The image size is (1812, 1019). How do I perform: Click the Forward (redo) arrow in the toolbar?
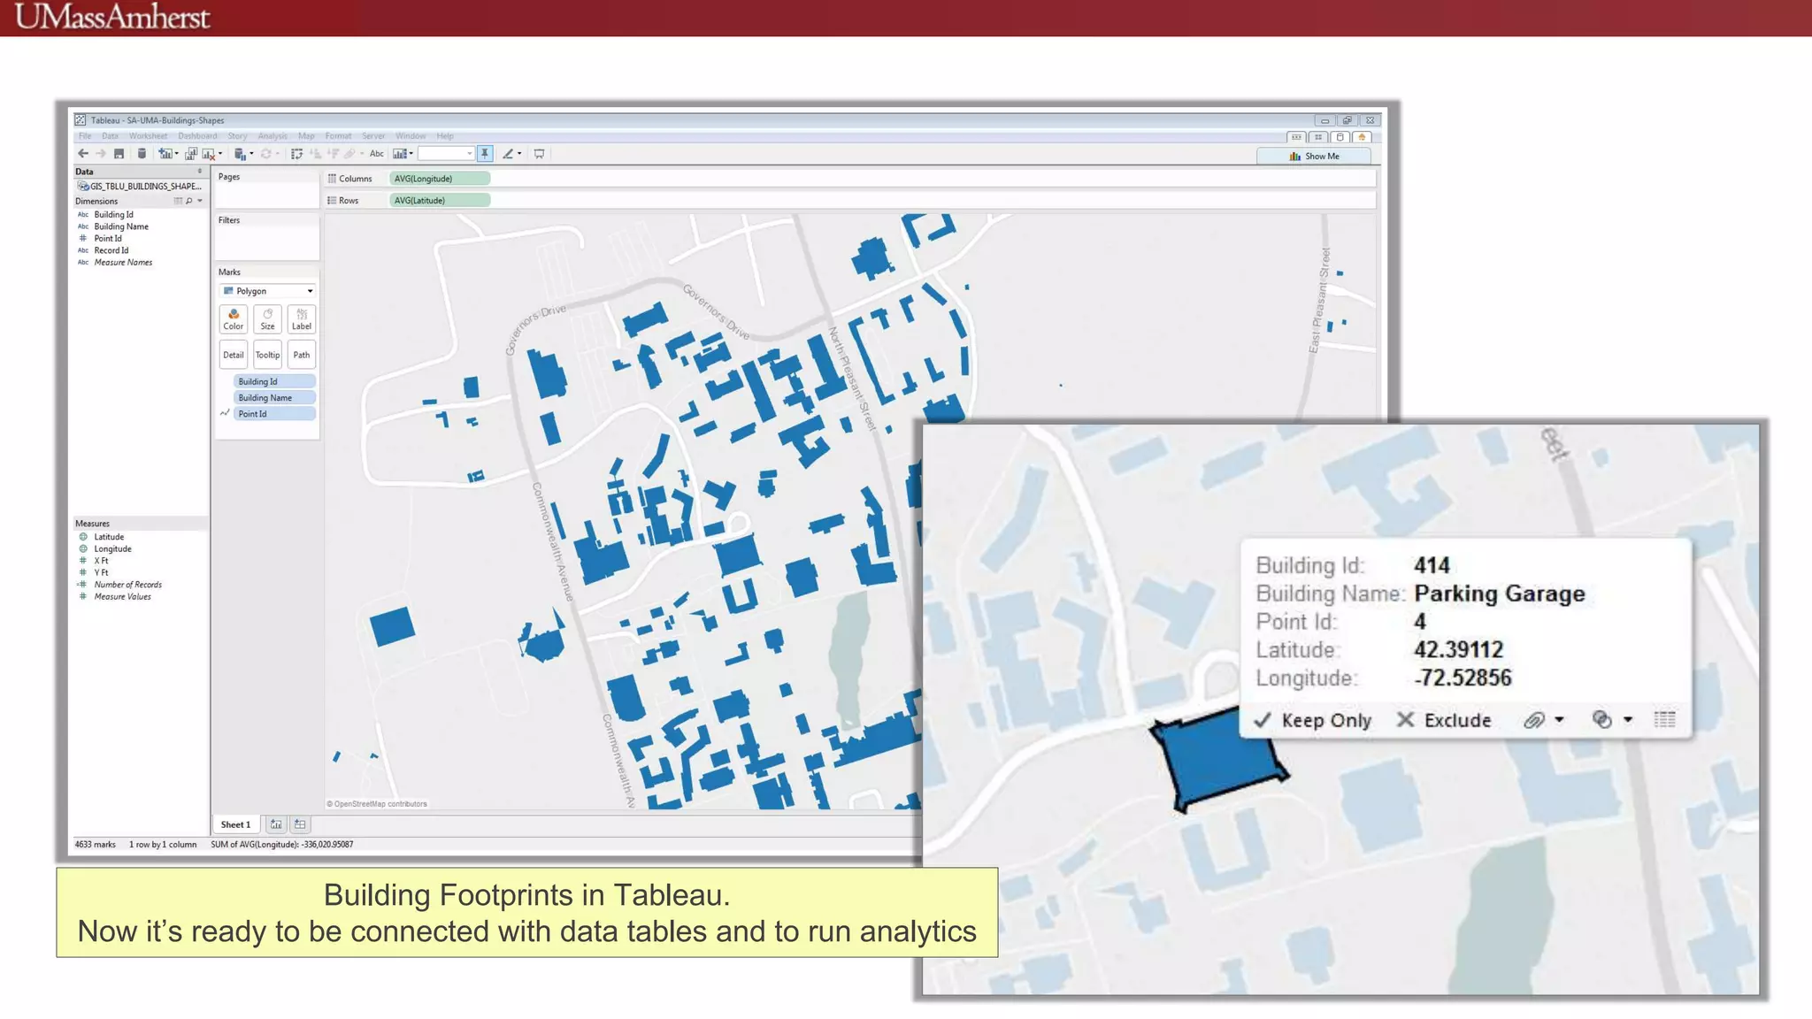pyautogui.click(x=101, y=153)
